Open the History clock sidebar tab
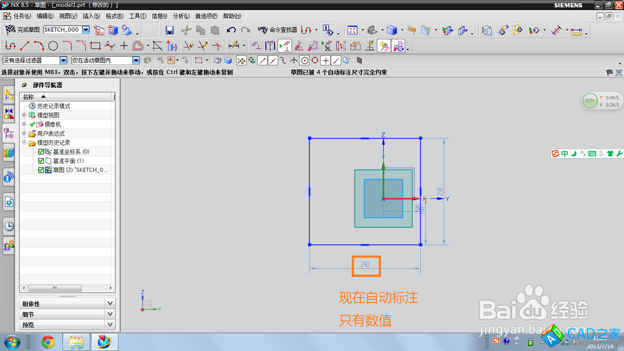The image size is (624, 351). (x=9, y=226)
